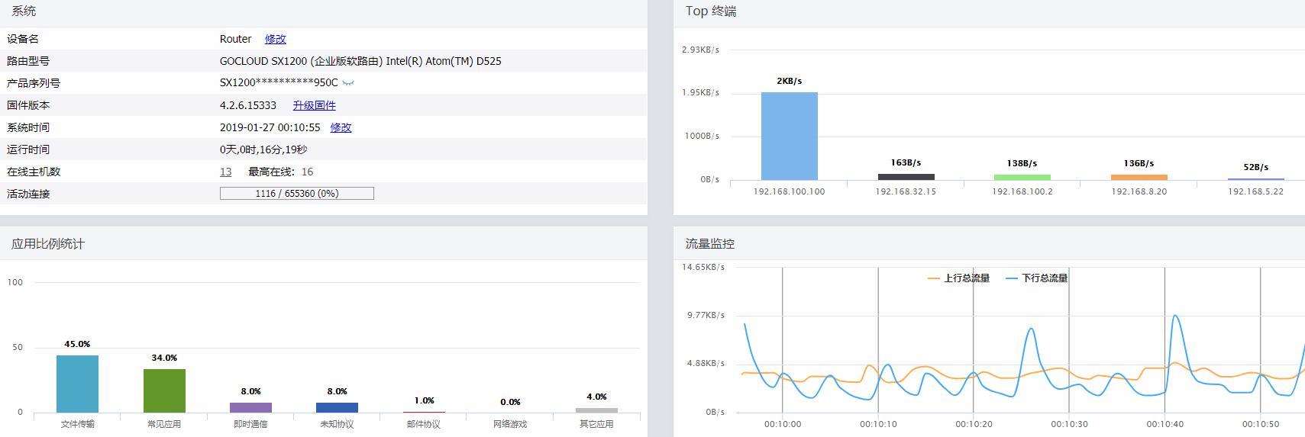Click 修改 link beside the system time
1305x437 pixels.
click(341, 127)
